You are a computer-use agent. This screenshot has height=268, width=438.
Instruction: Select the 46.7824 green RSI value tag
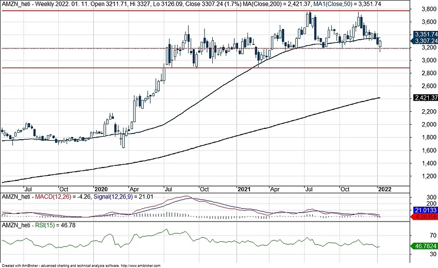pyautogui.click(x=425, y=246)
